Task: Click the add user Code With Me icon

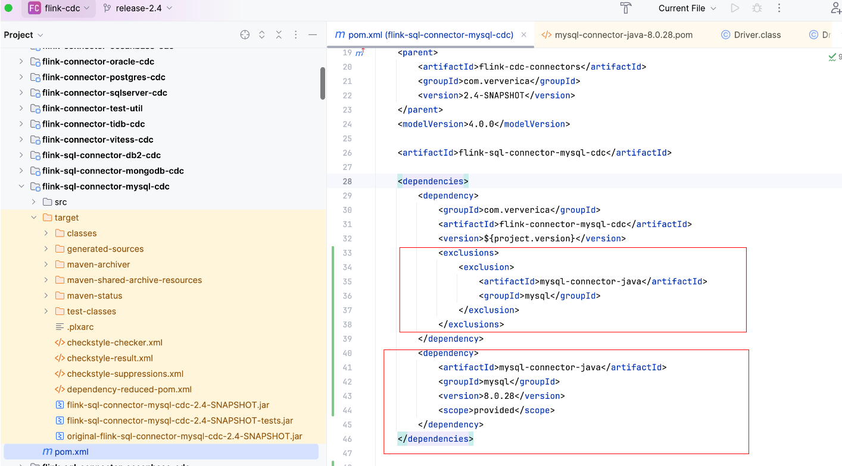Action: [835, 8]
